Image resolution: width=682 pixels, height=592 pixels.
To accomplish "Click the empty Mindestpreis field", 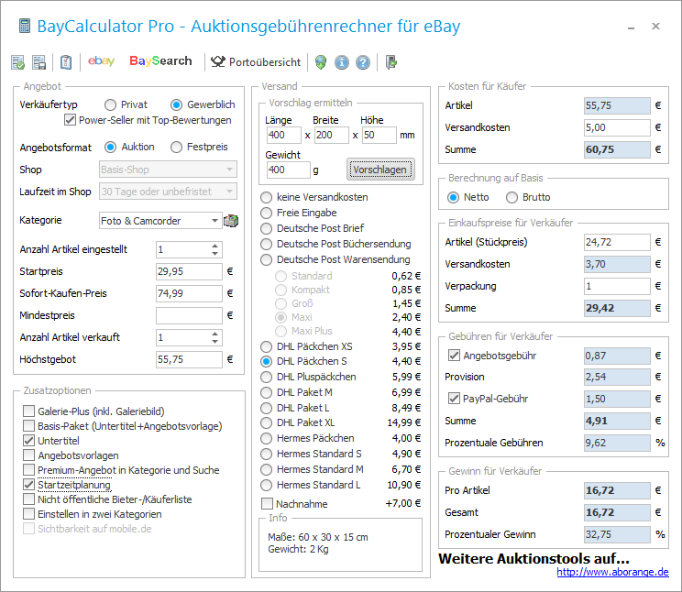I will pos(189,315).
